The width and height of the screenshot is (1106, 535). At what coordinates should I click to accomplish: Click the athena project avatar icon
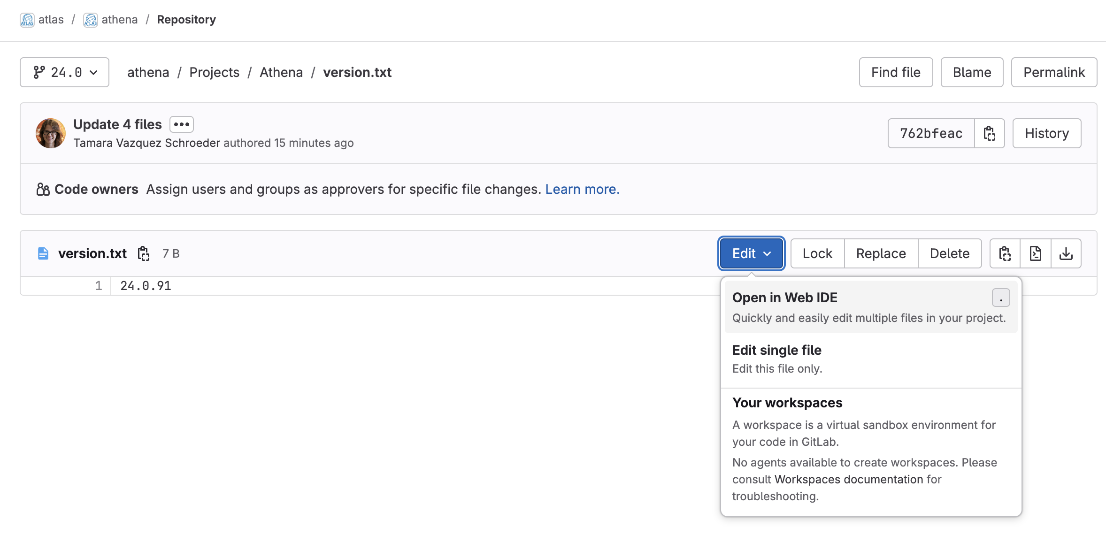point(91,20)
